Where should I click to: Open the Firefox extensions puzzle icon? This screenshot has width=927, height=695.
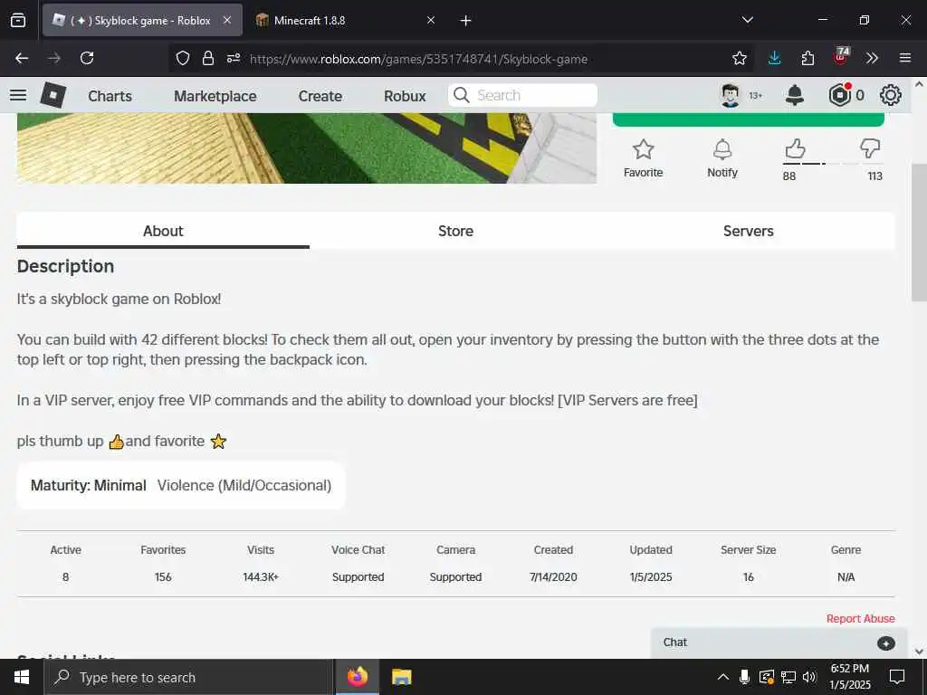pos(808,58)
